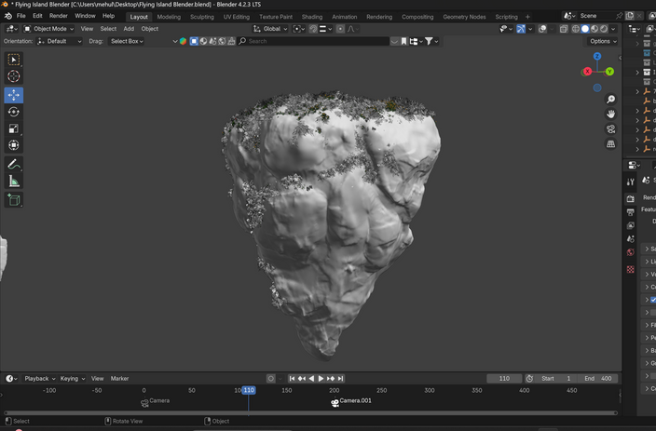Switch to the Sculpting workspace tab
The width and height of the screenshot is (656, 431).
point(201,17)
